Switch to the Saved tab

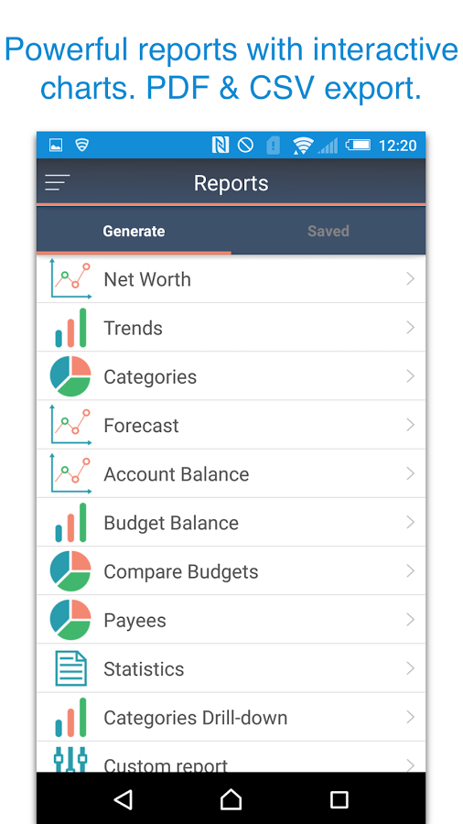328,231
